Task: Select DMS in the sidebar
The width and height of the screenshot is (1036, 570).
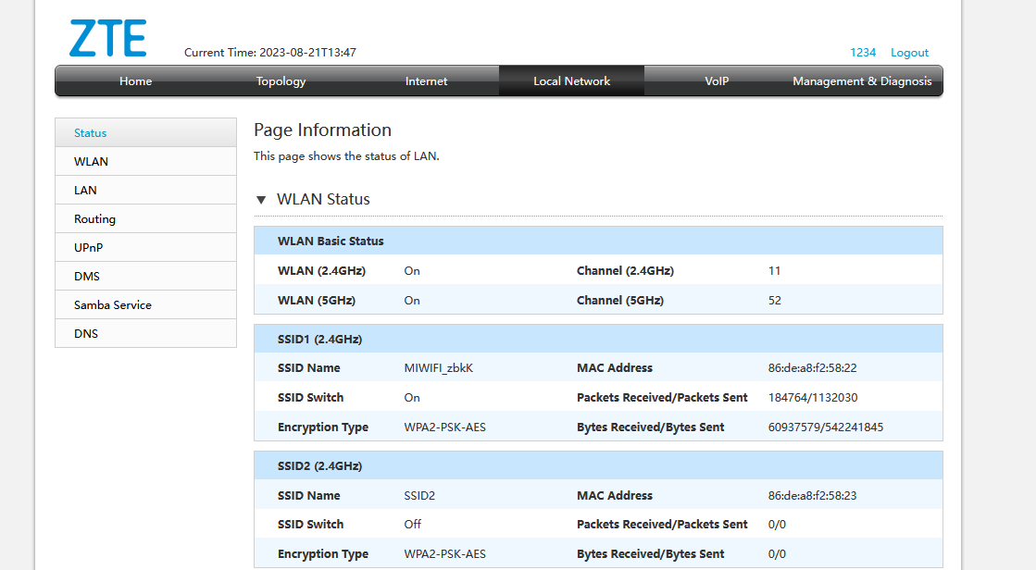Action: click(87, 277)
